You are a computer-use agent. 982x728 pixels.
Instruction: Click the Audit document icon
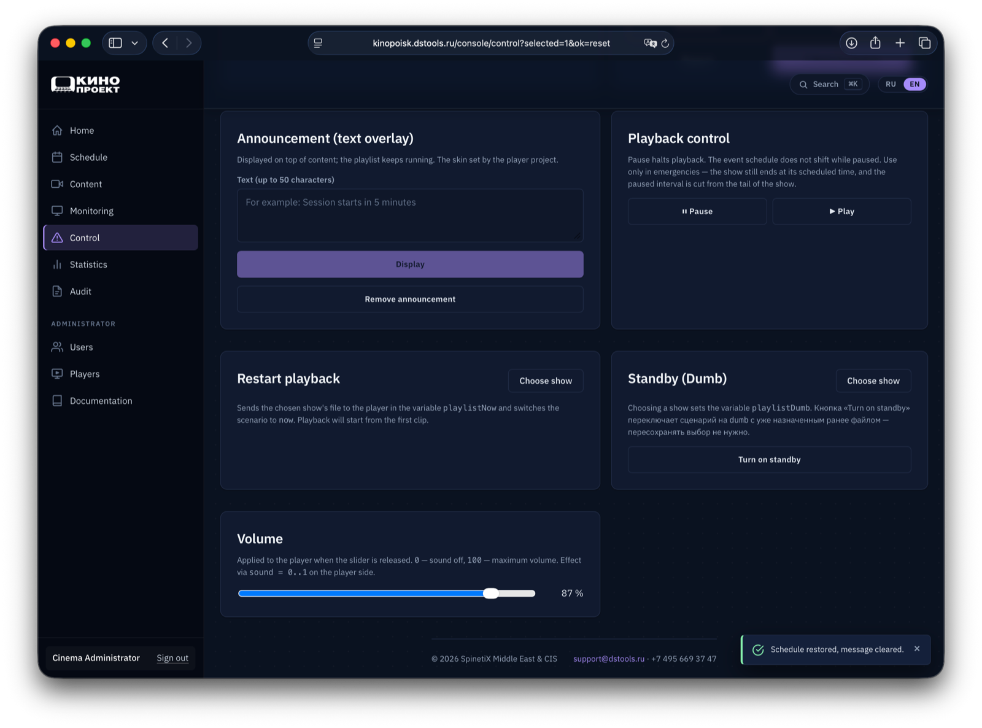pyautogui.click(x=57, y=291)
